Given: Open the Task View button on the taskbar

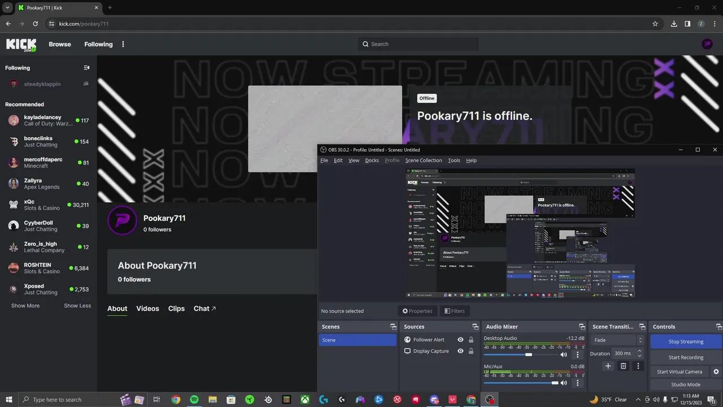Looking at the screenshot, I should [157, 400].
